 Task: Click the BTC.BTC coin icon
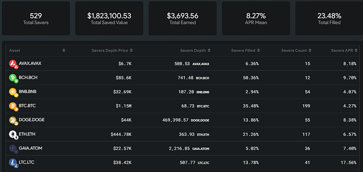click(14, 107)
